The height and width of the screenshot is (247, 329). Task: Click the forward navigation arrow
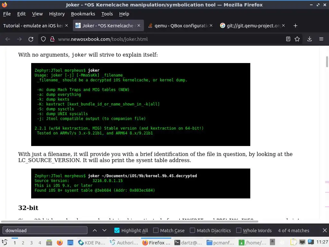click(19, 39)
